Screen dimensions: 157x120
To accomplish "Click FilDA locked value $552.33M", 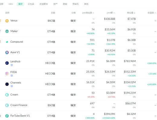I will coord(130,72).
